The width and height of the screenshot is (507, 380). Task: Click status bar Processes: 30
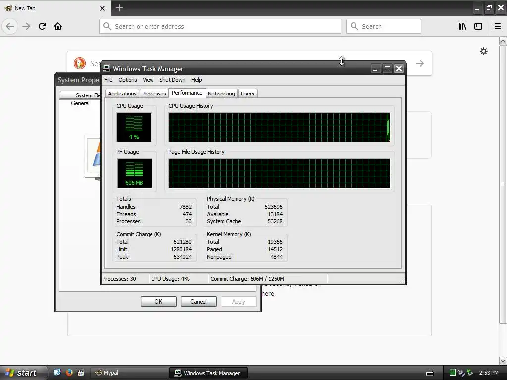click(119, 279)
